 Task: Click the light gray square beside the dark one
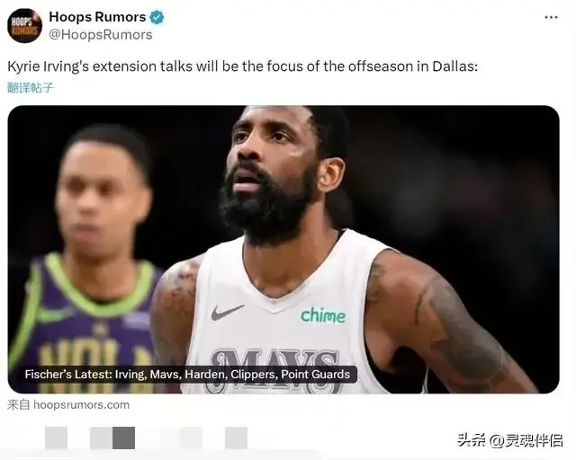(101, 438)
